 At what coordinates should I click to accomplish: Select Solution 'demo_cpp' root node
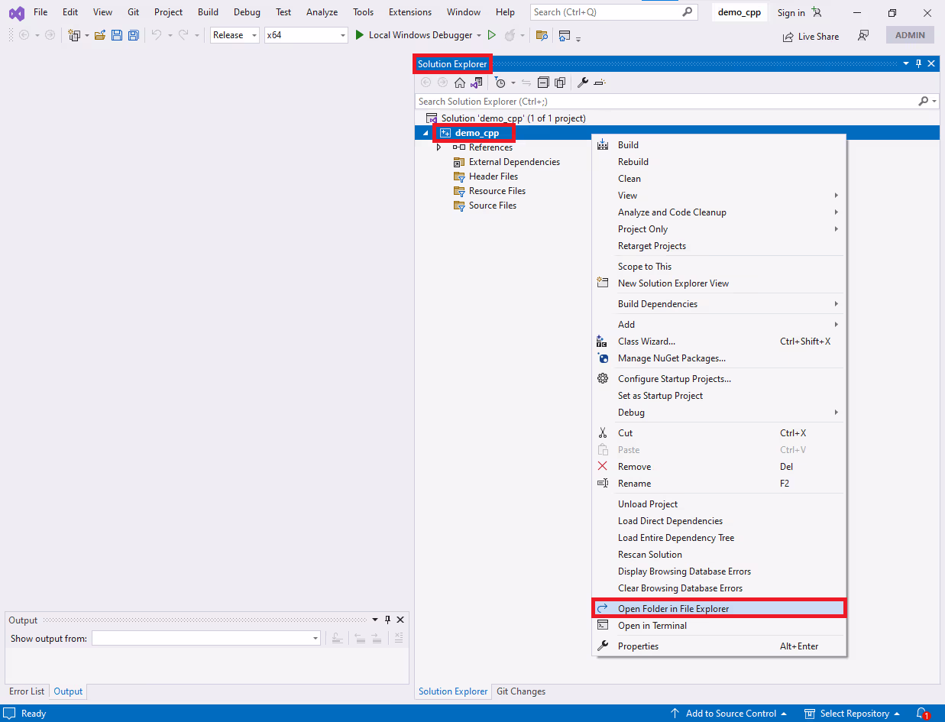coord(513,118)
